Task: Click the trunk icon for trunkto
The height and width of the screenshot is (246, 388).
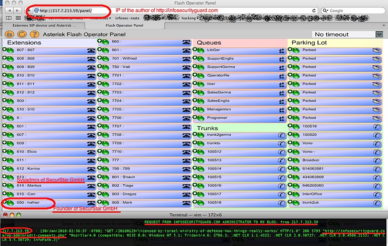Action: point(281,144)
